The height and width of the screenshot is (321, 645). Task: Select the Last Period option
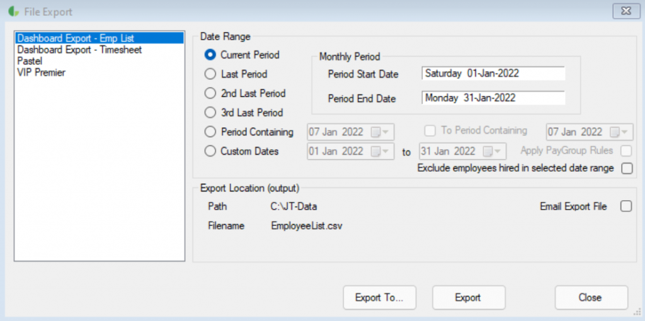pyautogui.click(x=210, y=74)
